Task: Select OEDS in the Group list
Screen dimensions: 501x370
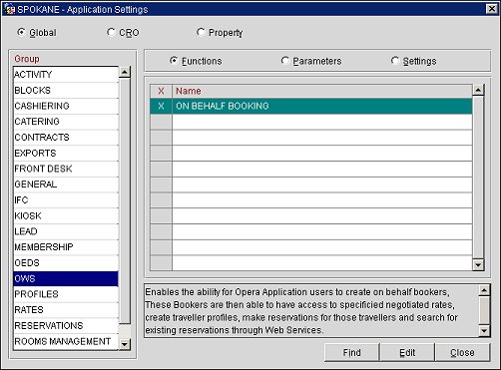Action: click(66, 263)
